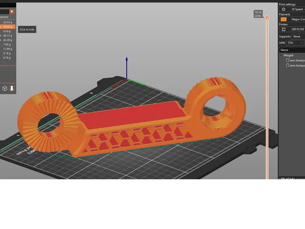
Task: Click the vertical layer slider track
Action: coord(267,99)
